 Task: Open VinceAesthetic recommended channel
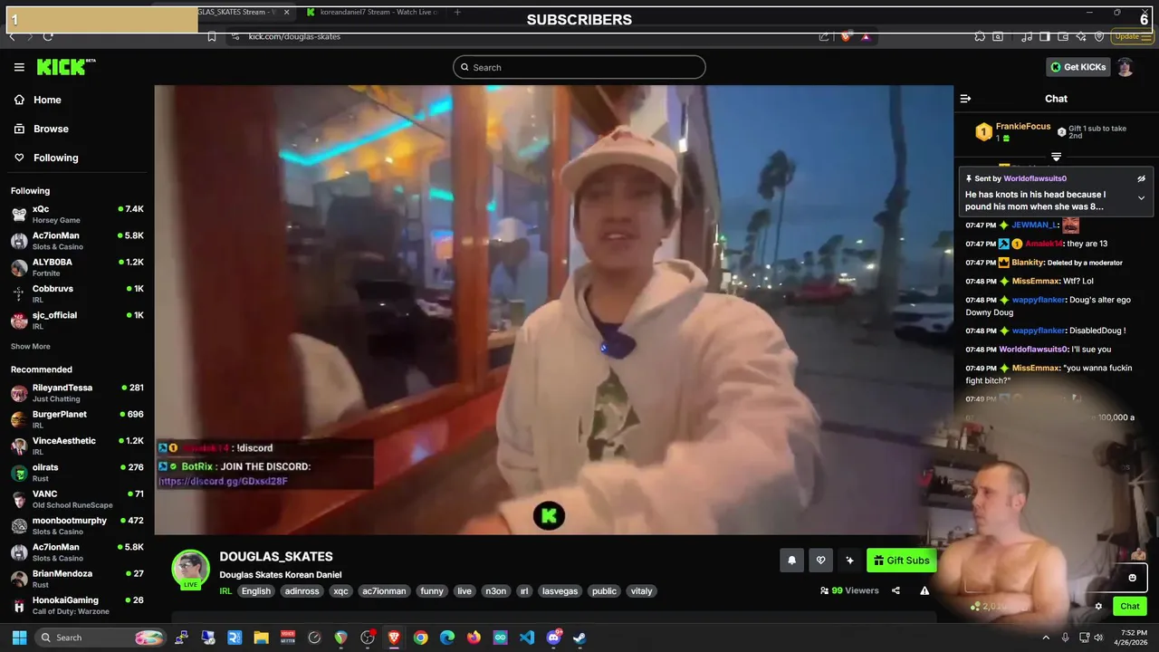point(77,446)
